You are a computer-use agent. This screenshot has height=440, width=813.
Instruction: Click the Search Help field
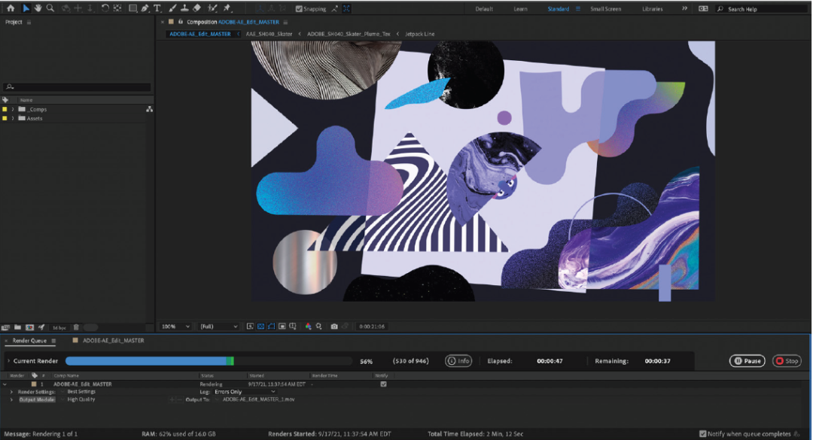[x=761, y=9]
